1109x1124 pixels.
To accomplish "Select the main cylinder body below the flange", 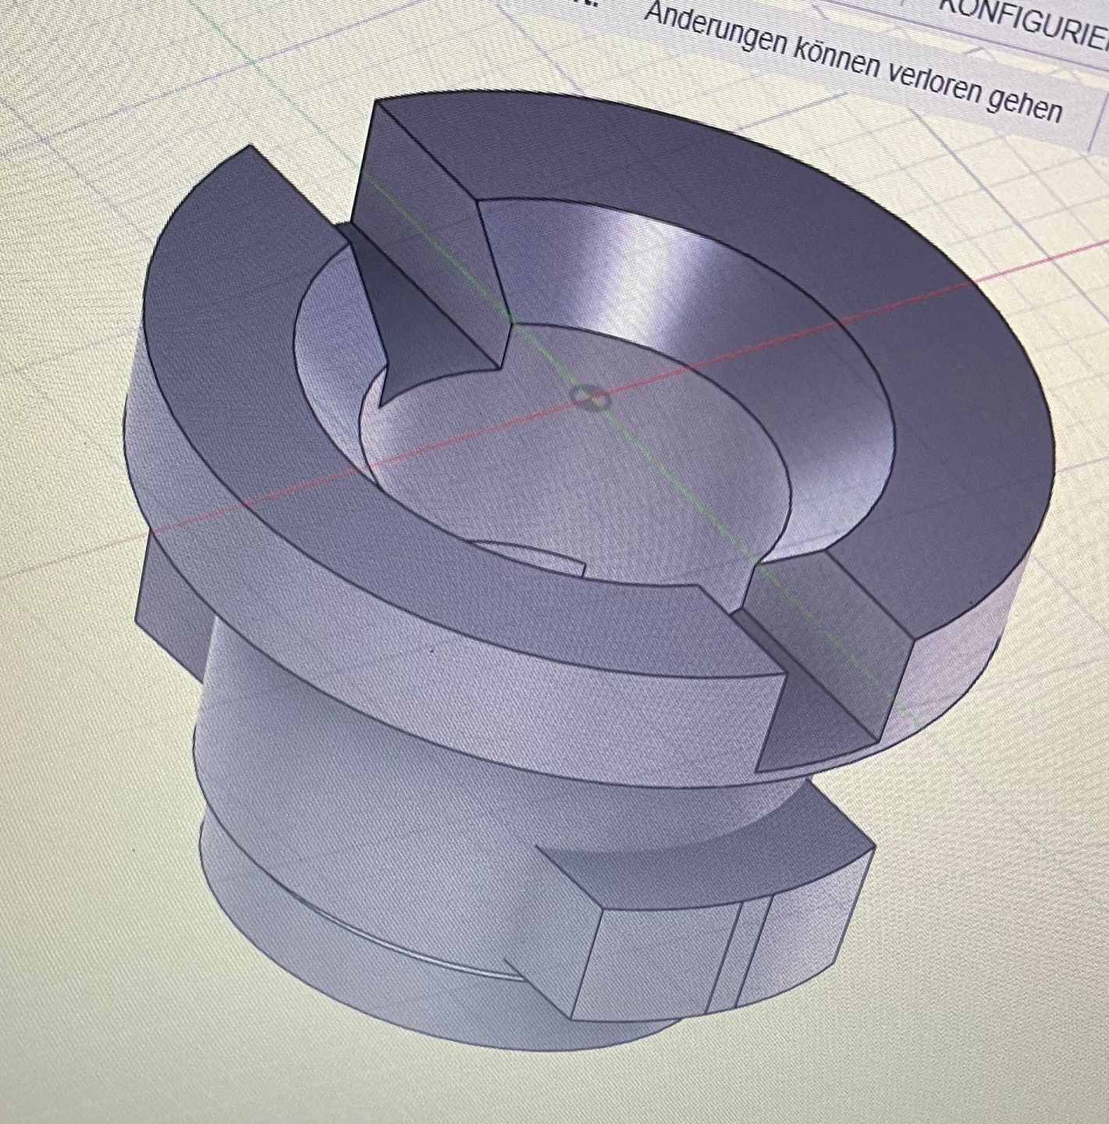I will pyautogui.click(x=390, y=765).
